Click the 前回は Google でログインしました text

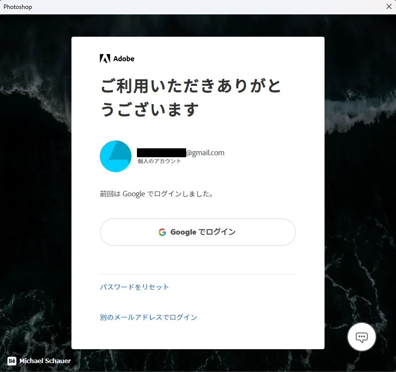pos(157,194)
